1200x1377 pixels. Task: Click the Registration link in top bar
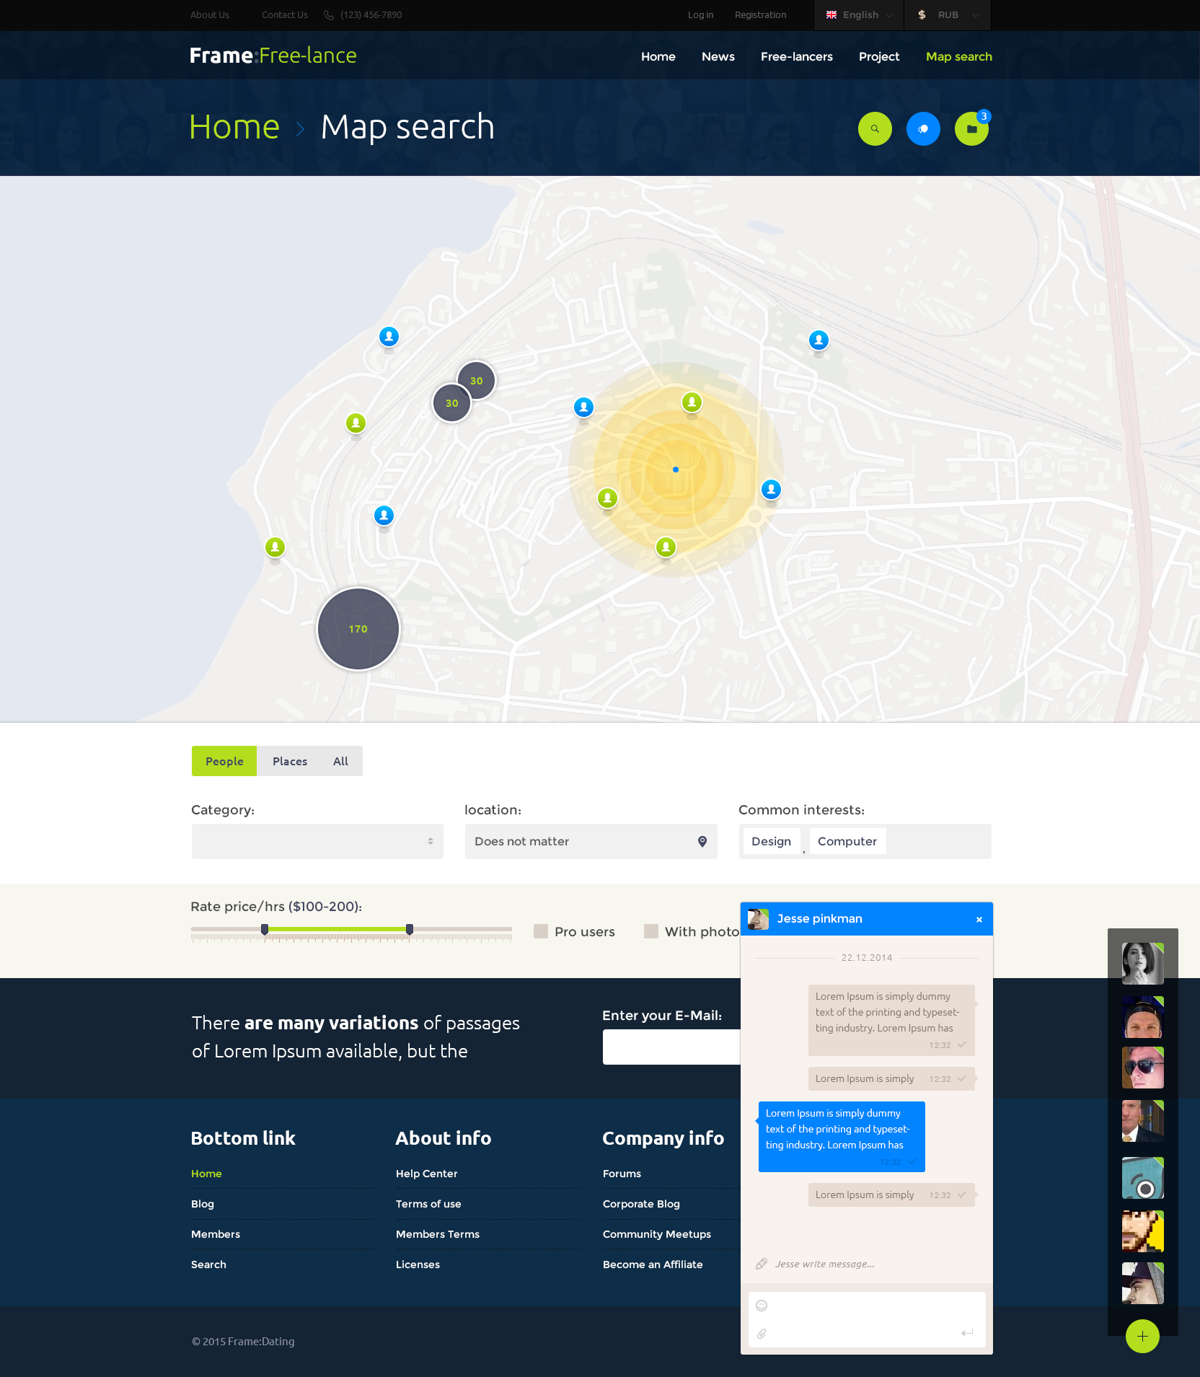tap(760, 15)
